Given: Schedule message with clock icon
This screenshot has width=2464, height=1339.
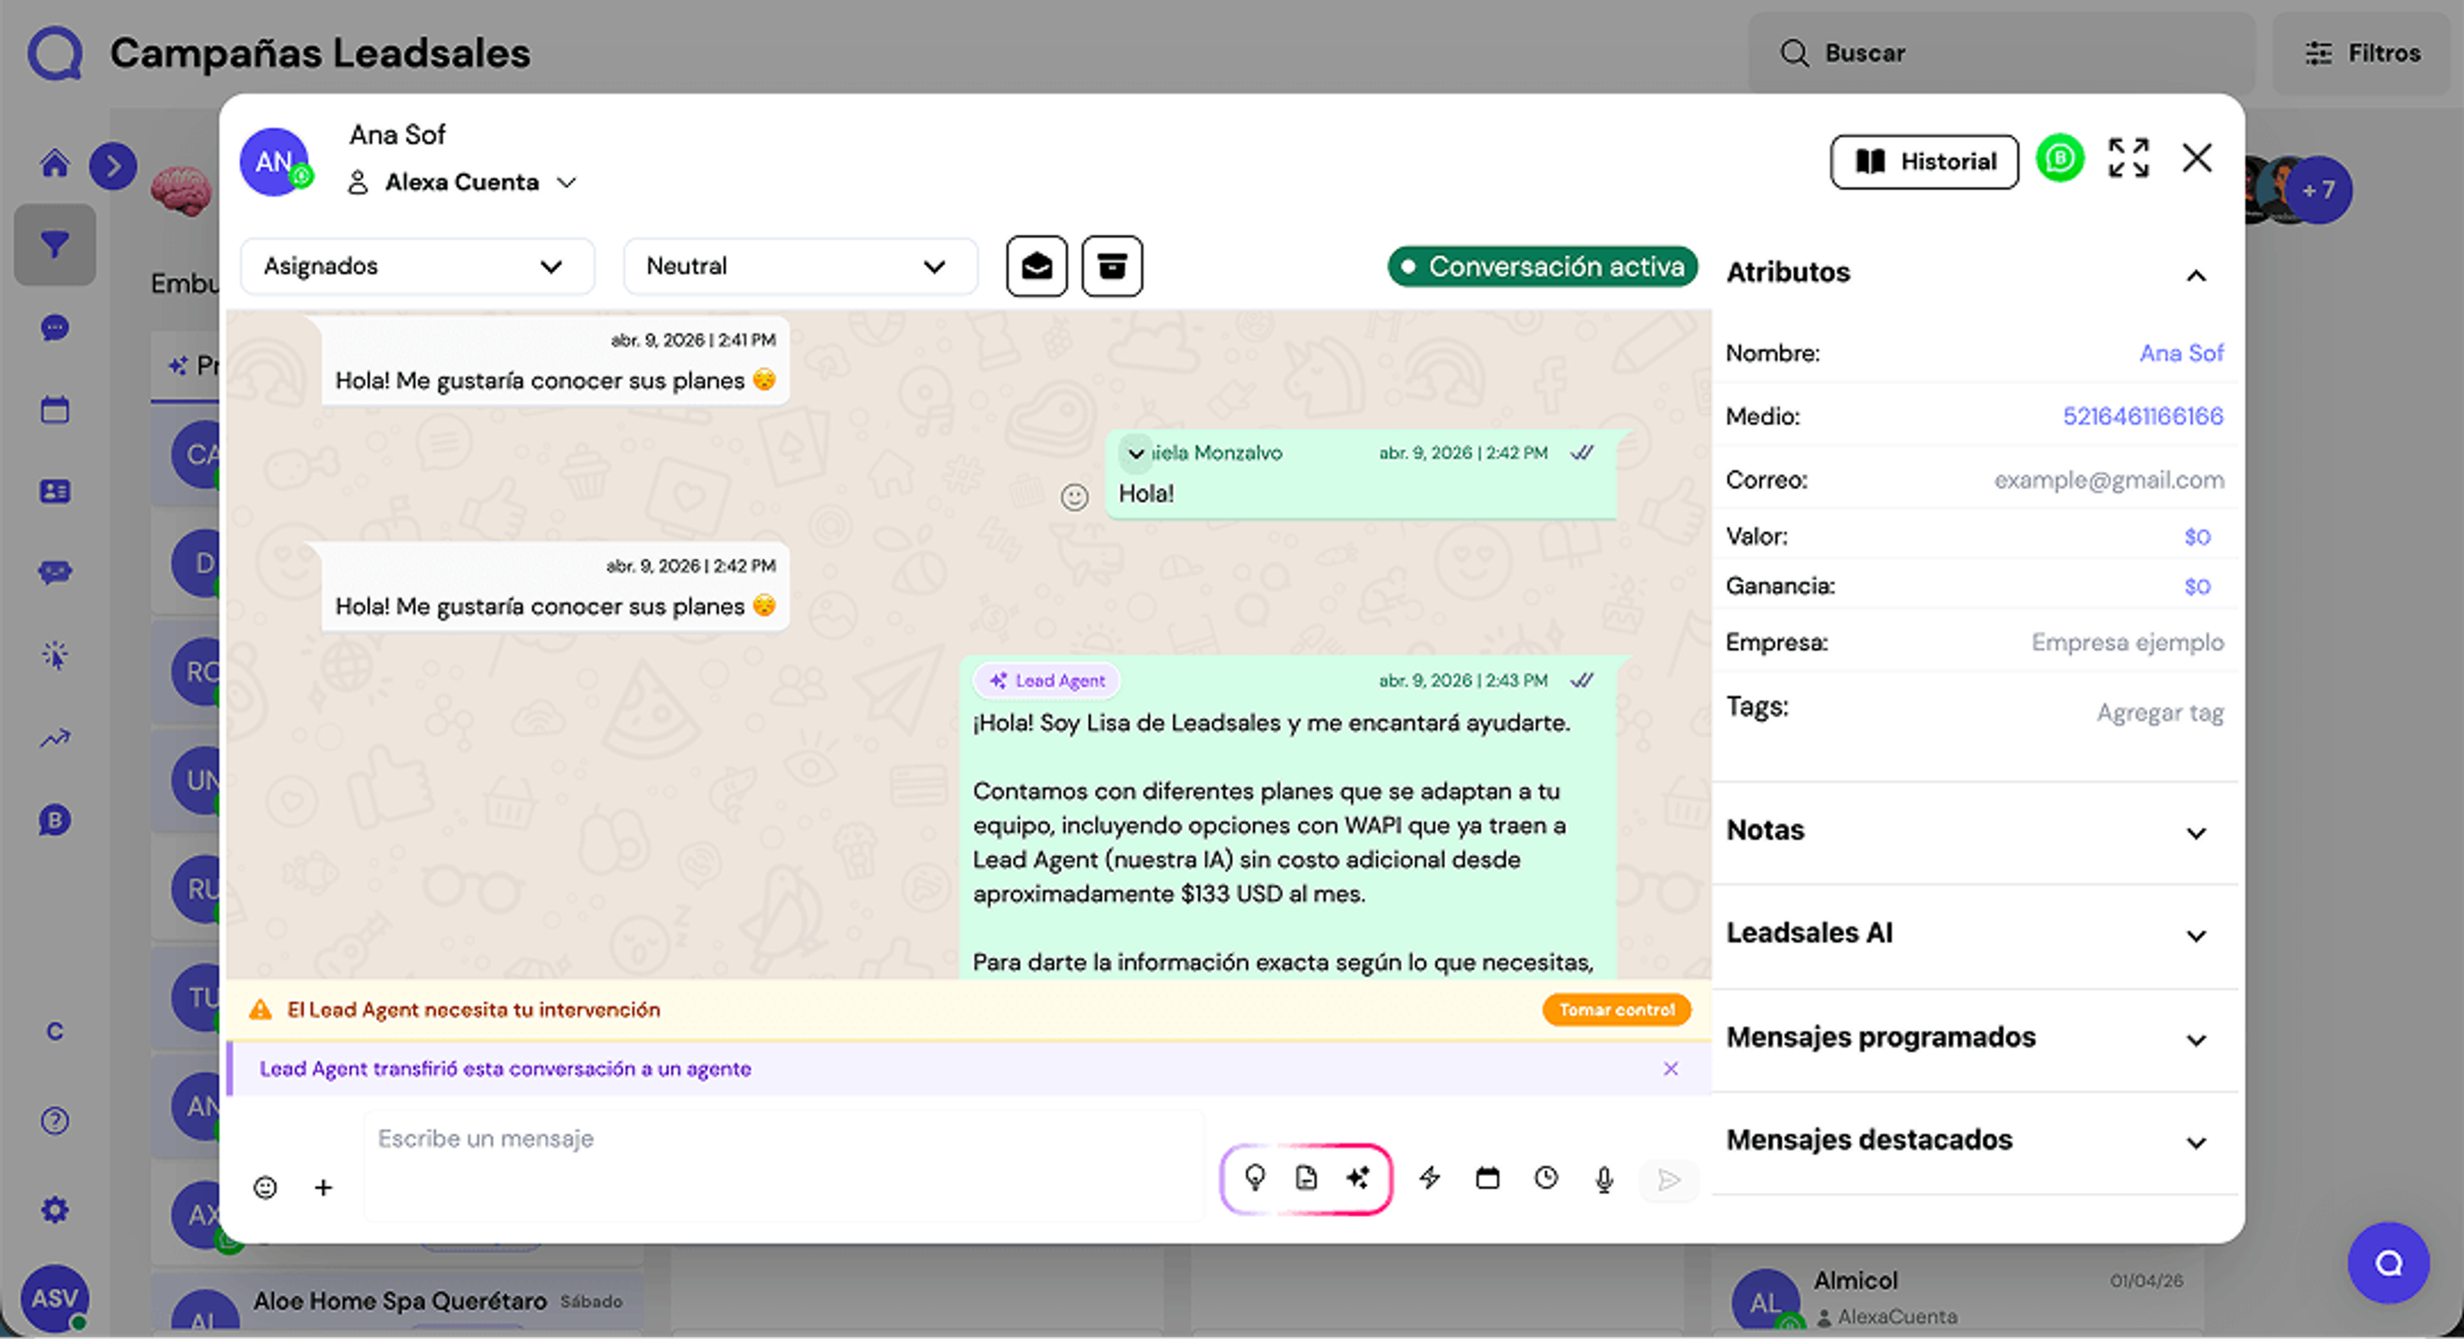Looking at the screenshot, I should (1546, 1177).
